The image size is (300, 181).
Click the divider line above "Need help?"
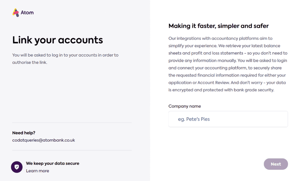72,123
